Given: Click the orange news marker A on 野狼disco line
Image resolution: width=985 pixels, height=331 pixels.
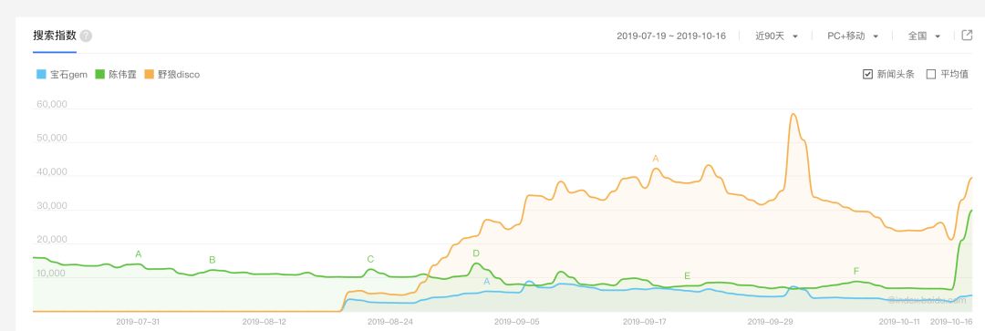Looking at the screenshot, I should (x=655, y=159).
